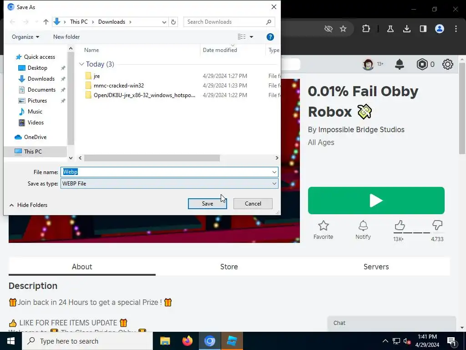Open the Impossible Bridge Studios link
This screenshot has height=350, width=466.
(361, 130)
